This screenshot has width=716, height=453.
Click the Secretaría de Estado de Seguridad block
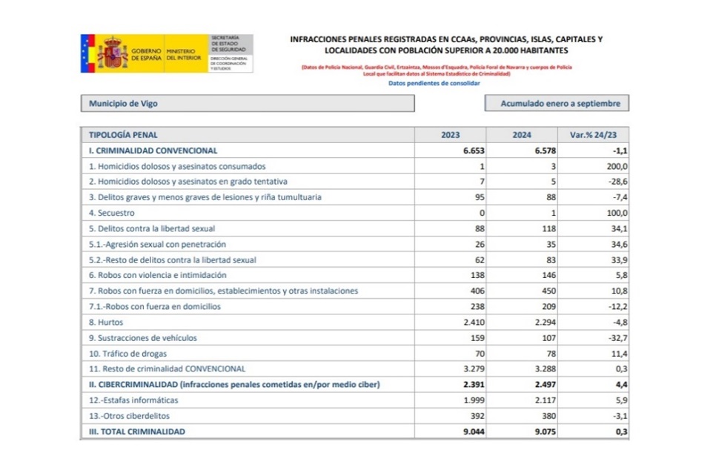(x=231, y=53)
